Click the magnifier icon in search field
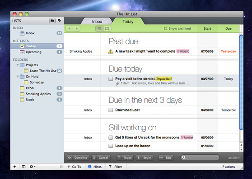 click(184, 157)
